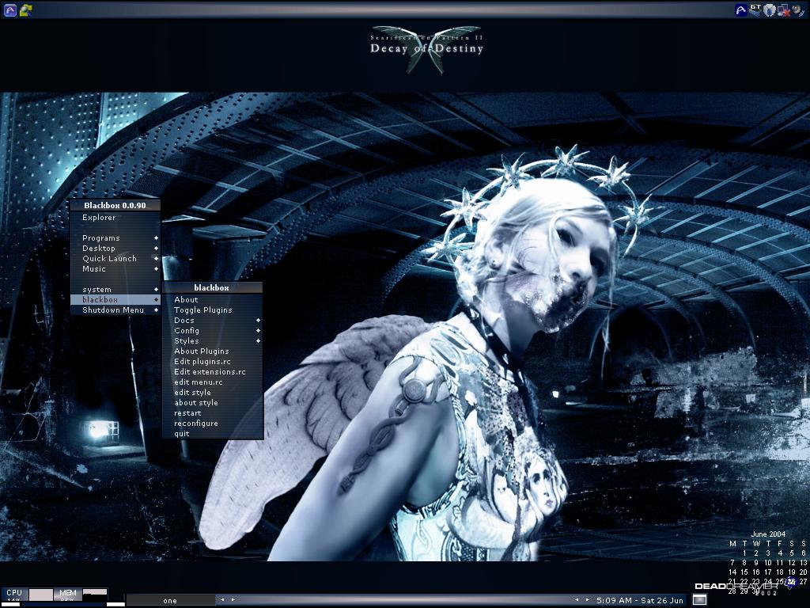Click the blue 'A' tray icon

(741, 9)
